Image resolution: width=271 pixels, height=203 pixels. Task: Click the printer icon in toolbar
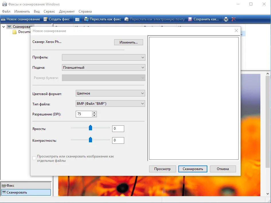pyautogui.click(x=226, y=19)
